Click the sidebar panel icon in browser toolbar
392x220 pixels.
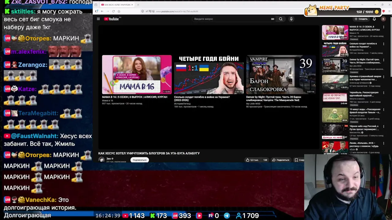[96, 11]
